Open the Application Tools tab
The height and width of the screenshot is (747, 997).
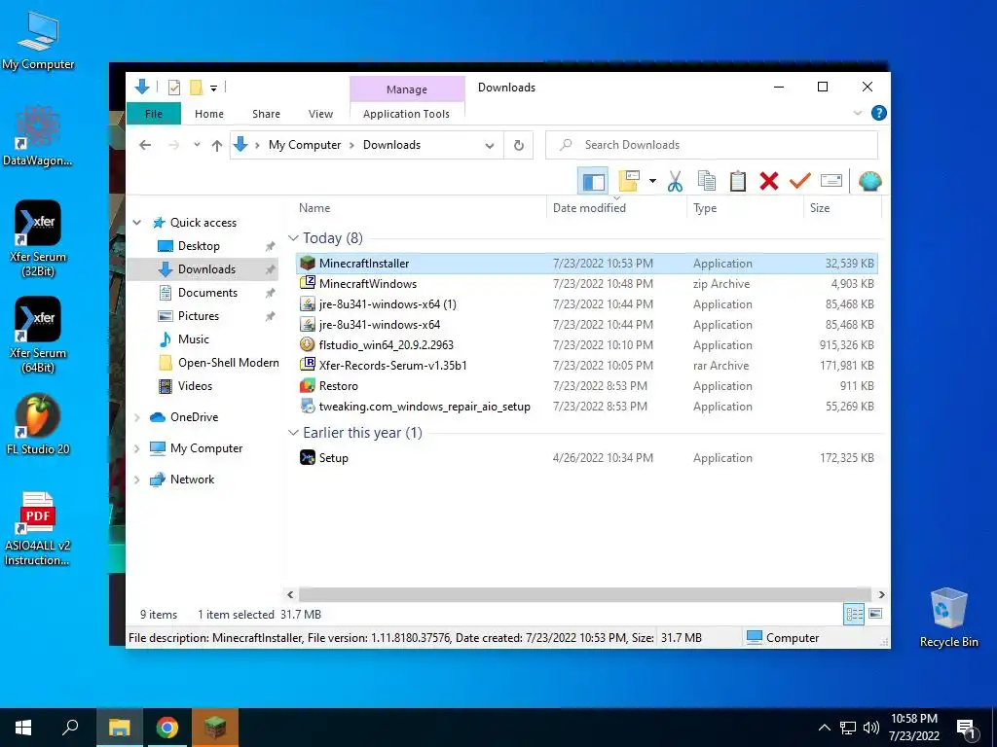[x=406, y=114]
